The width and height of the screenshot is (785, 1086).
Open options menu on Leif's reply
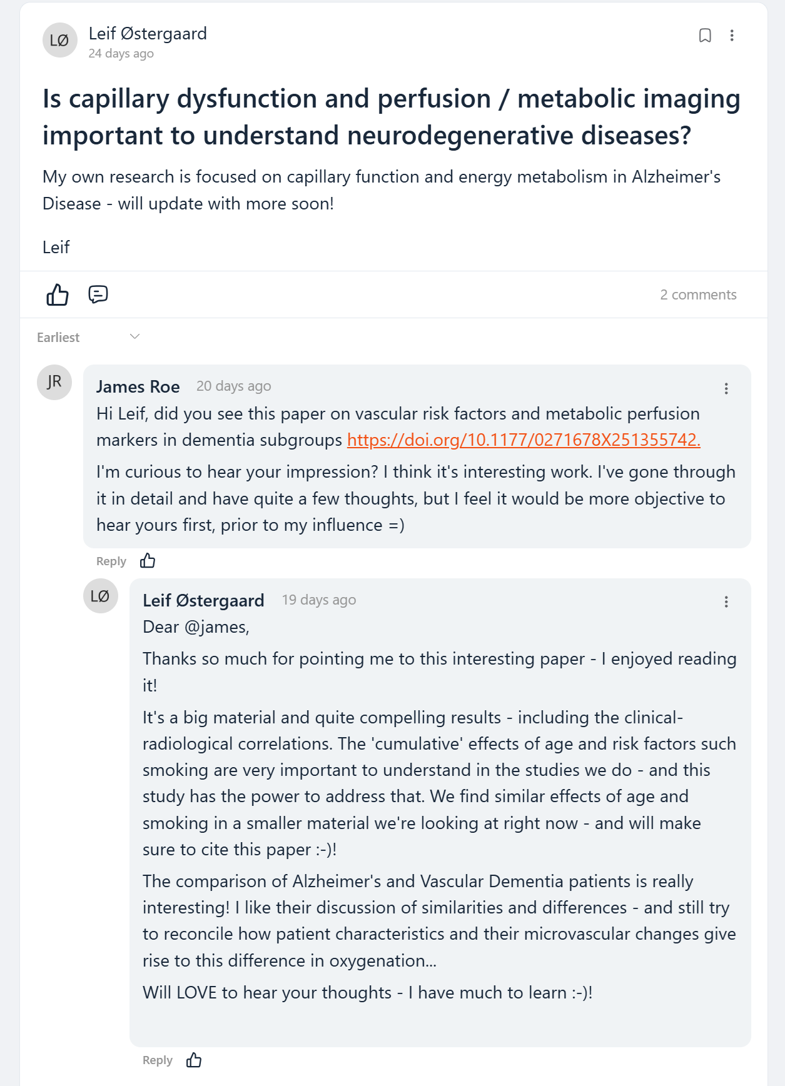(x=726, y=602)
